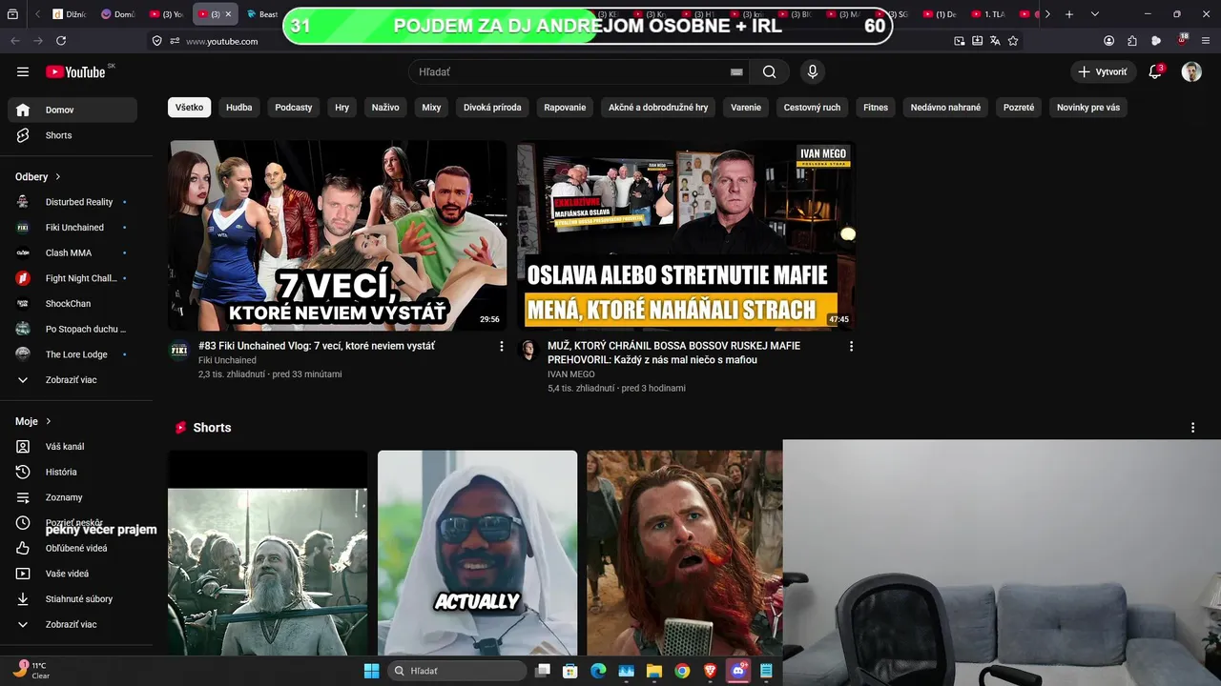Viewport: 1221px width, 686px height.
Task: Open options for Ivan Mego video
Action: coord(852,347)
